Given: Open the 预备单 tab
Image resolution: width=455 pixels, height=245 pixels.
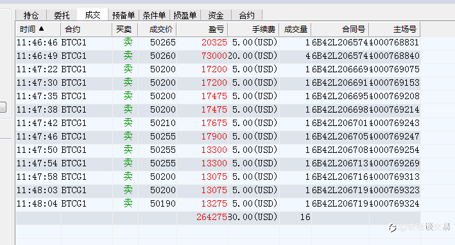Looking at the screenshot, I should [x=123, y=15].
